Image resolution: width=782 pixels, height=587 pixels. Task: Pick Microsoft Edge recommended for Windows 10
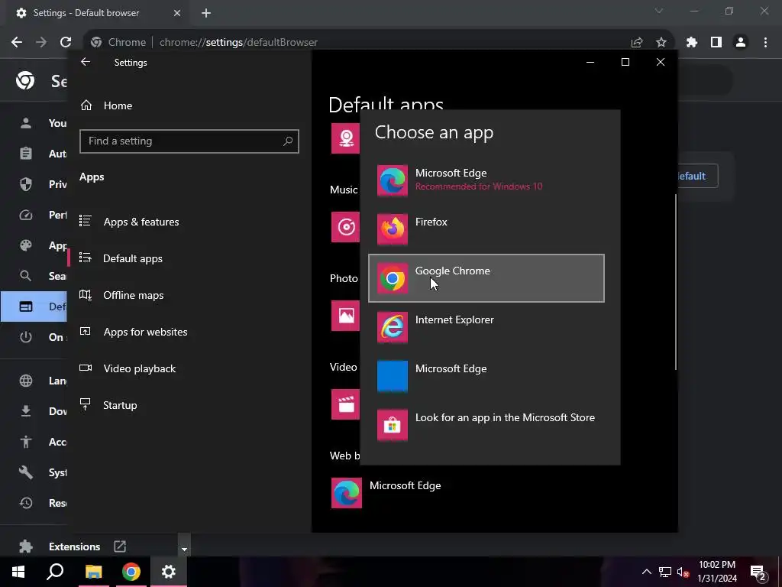[x=486, y=180]
